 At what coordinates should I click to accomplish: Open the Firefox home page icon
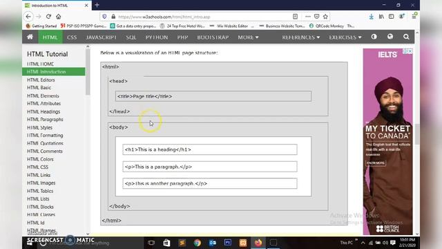58,17
